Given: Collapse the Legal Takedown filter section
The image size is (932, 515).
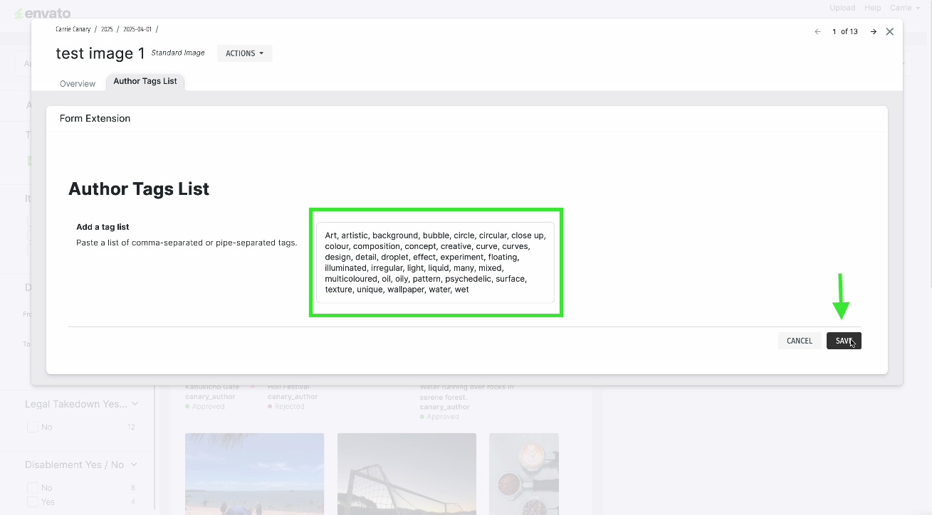Looking at the screenshot, I should point(135,404).
